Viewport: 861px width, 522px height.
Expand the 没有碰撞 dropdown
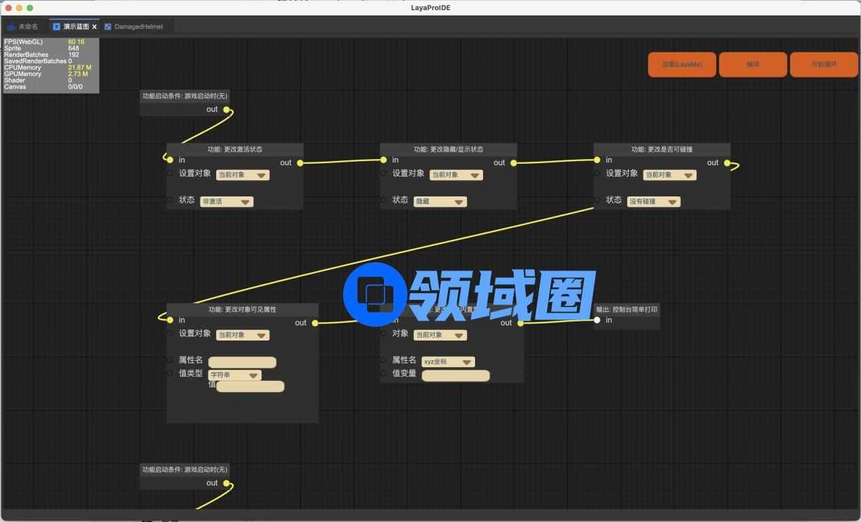[653, 202]
